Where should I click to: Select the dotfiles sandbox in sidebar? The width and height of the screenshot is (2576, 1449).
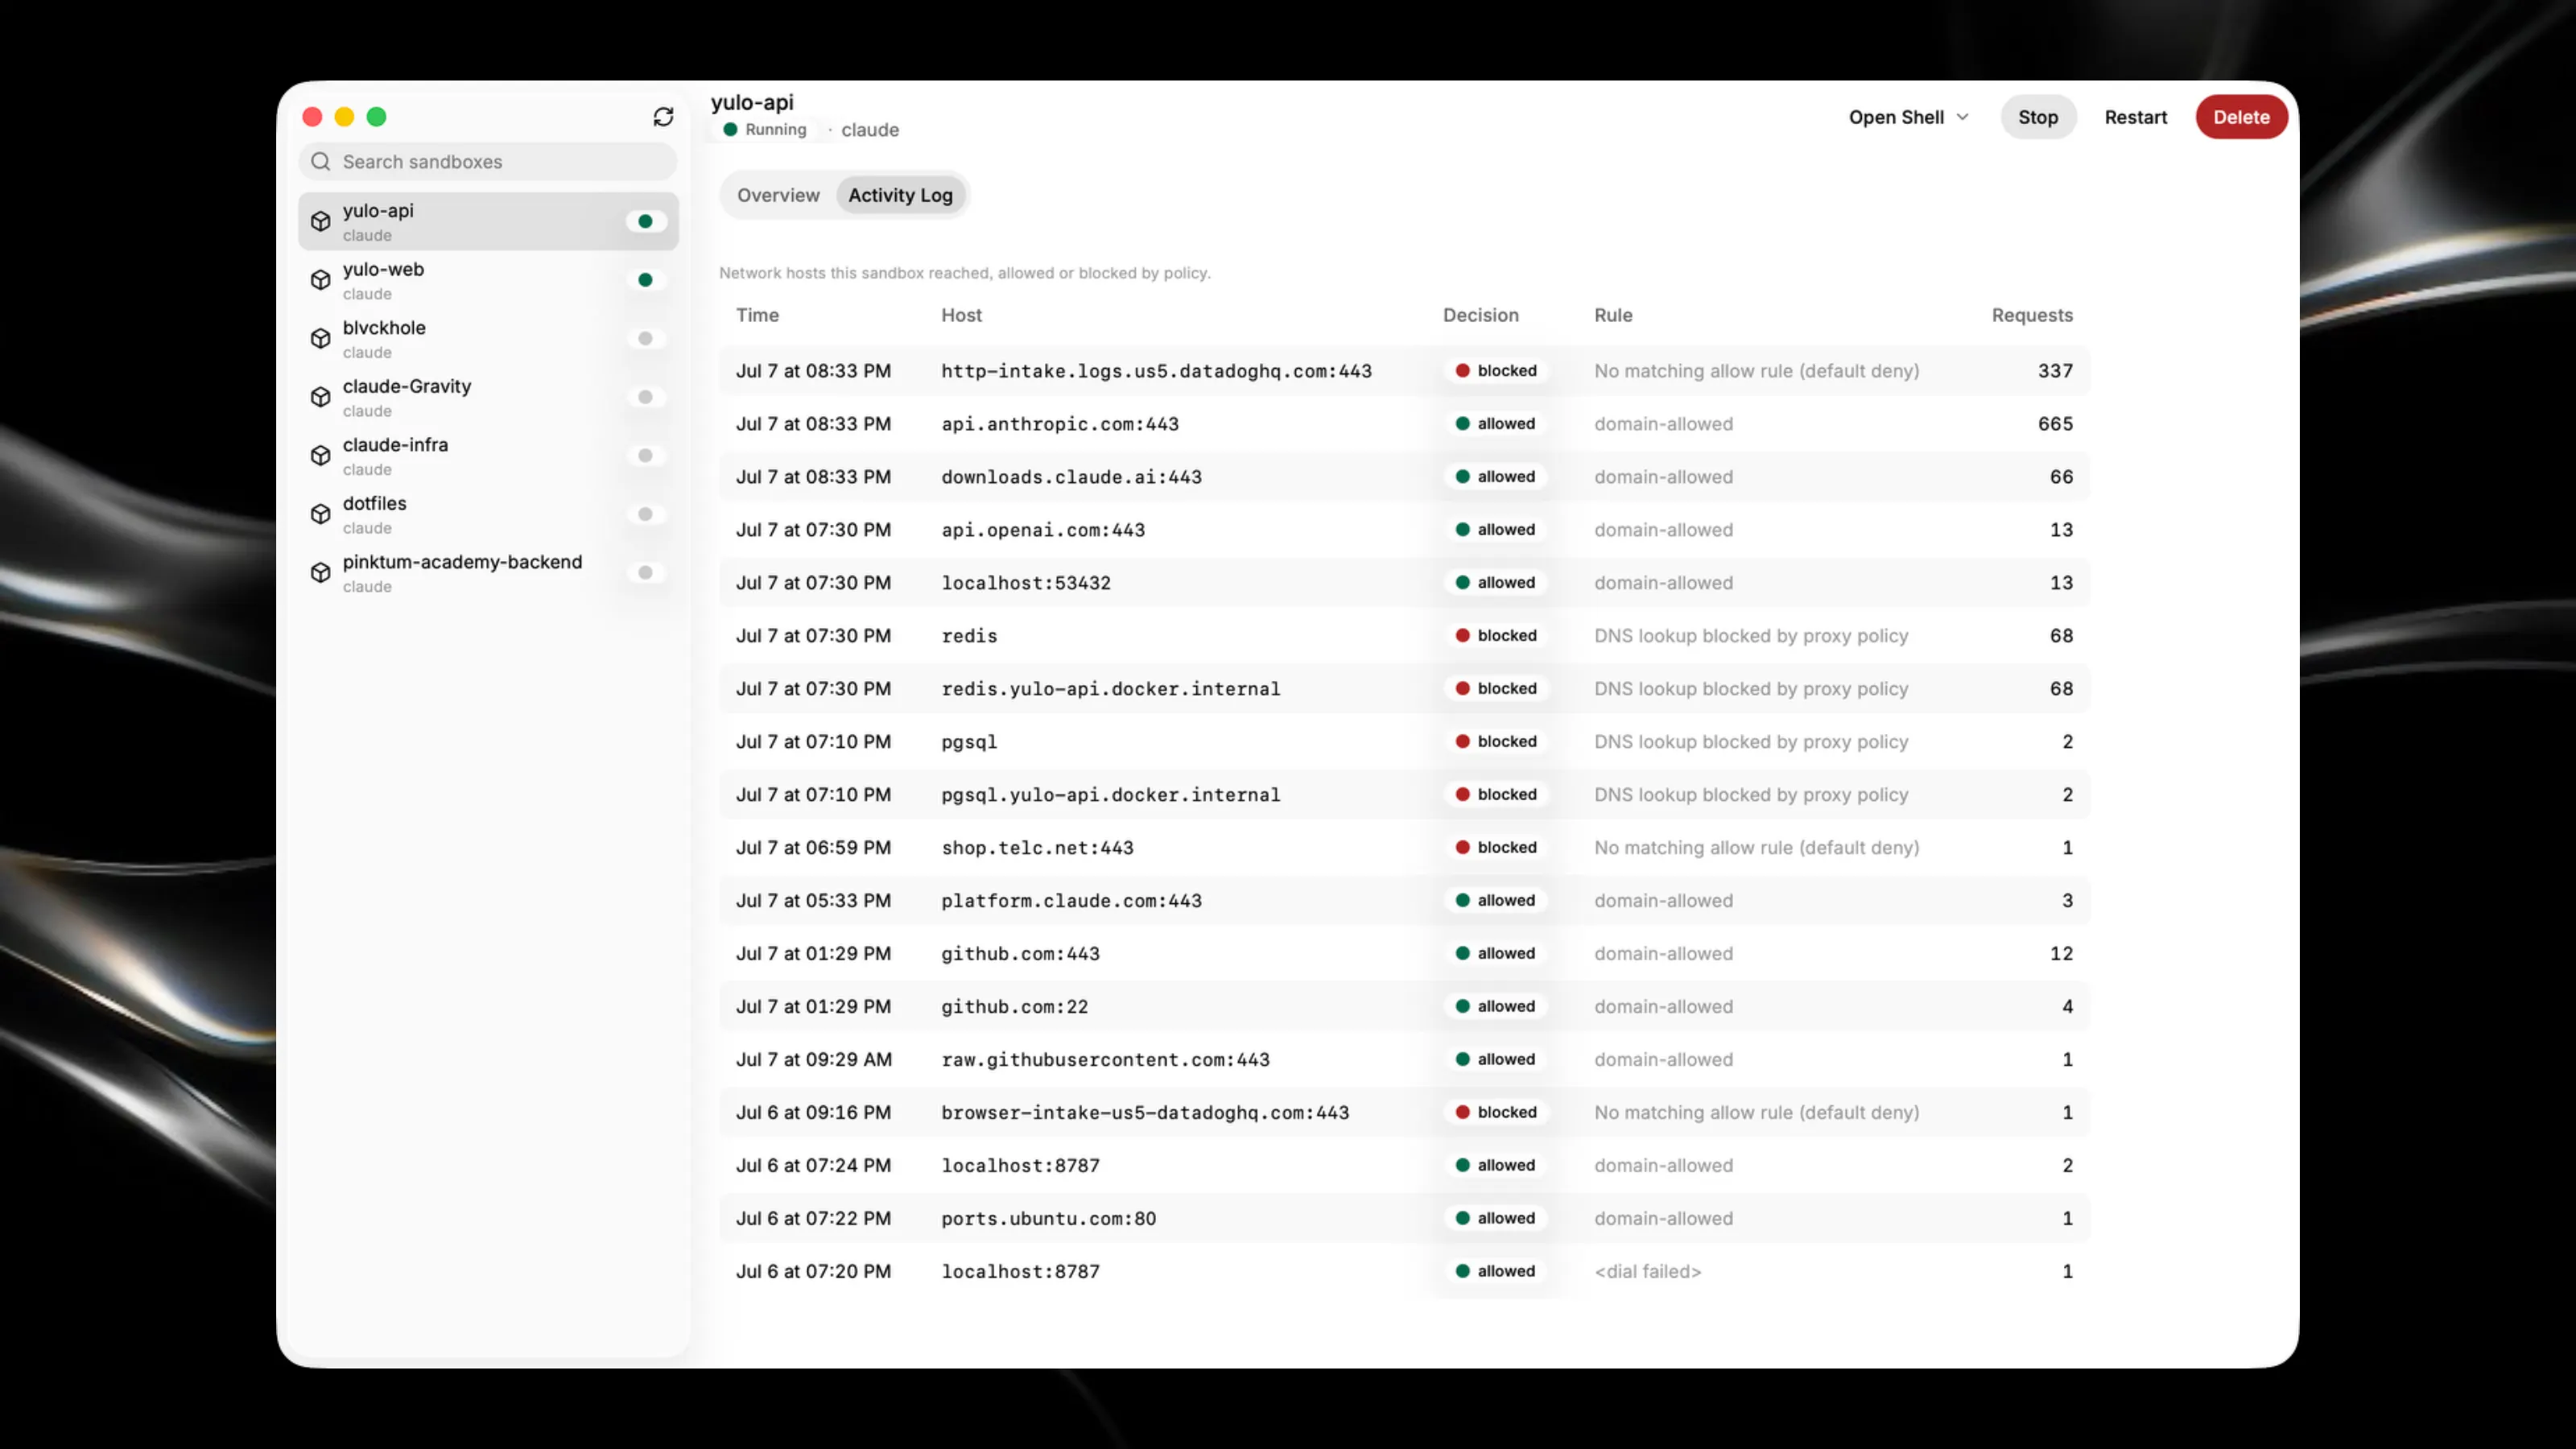(488, 514)
